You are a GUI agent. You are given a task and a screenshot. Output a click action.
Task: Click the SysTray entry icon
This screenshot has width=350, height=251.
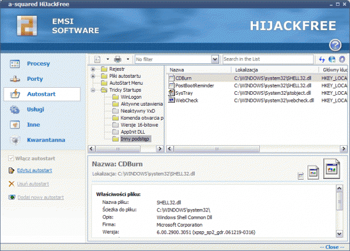click(171, 93)
